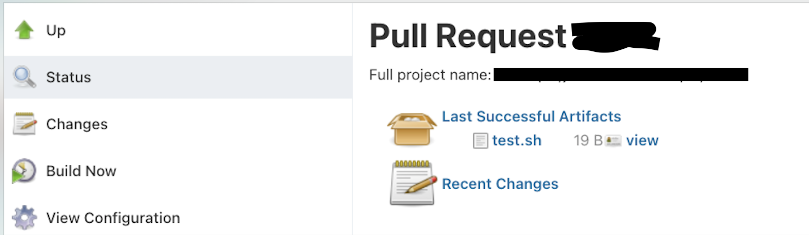Image resolution: width=809 pixels, height=235 pixels.
Task: Click the small icon beside the view link
Action: [613, 141]
